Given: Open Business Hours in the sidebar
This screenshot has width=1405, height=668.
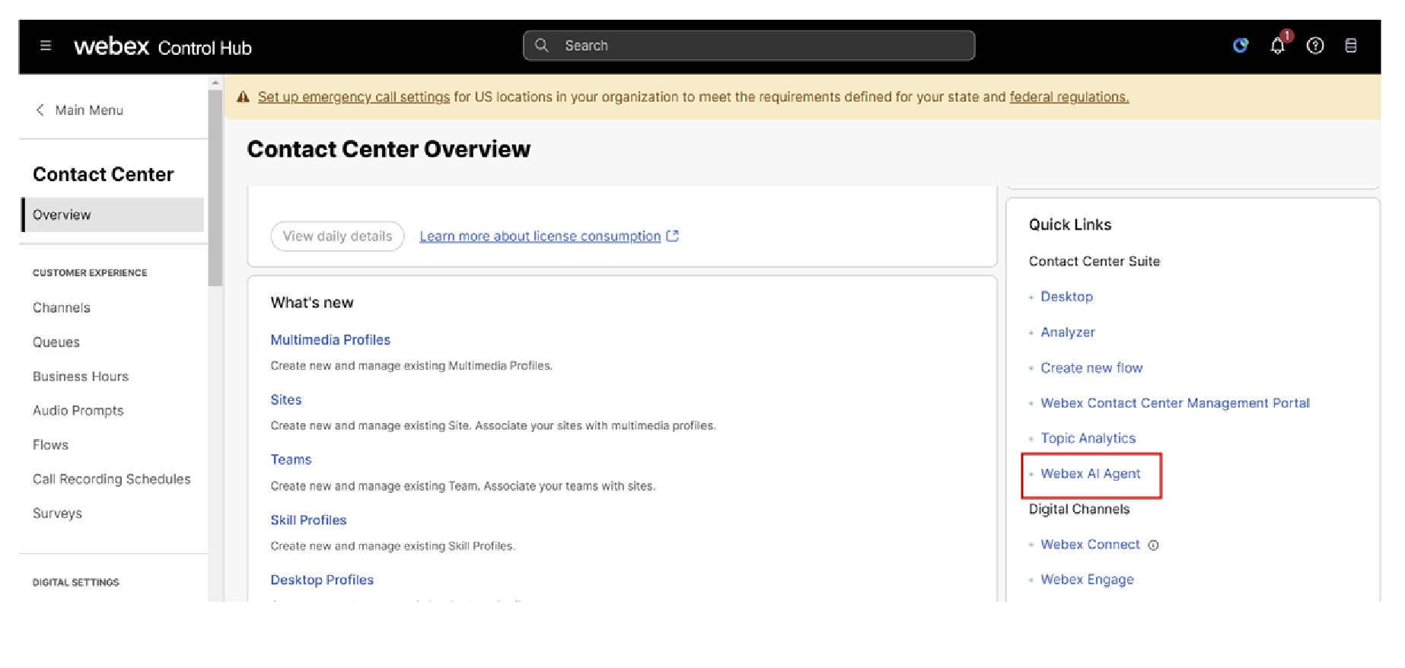Looking at the screenshot, I should click(x=81, y=377).
